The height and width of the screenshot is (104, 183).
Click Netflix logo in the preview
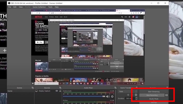coord(39,17)
